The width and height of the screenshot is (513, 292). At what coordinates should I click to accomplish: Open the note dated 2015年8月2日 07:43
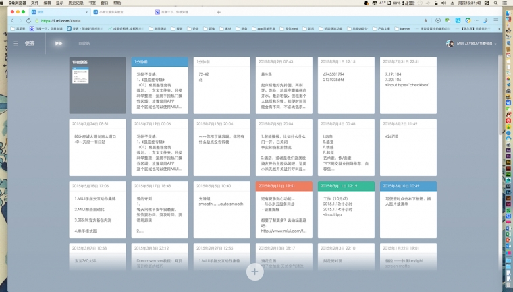tap(284, 86)
